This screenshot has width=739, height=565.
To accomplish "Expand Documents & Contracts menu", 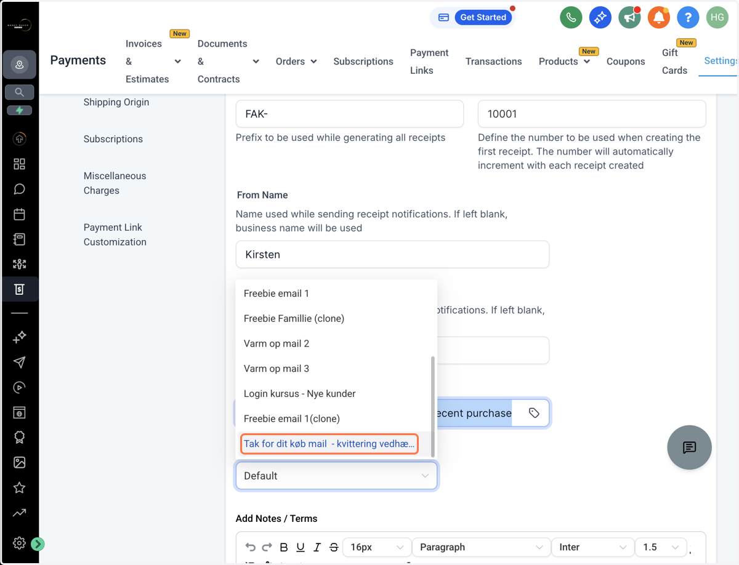I will click(228, 62).
